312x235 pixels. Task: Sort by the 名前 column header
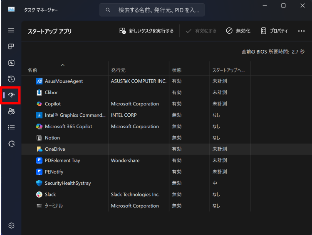(x=32, y=70)
